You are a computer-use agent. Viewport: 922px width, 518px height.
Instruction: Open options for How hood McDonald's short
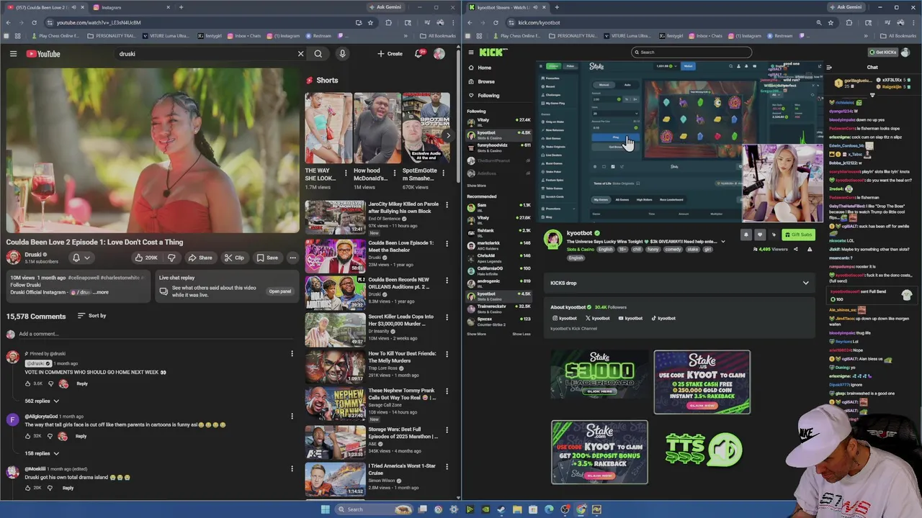pos(394,173)
